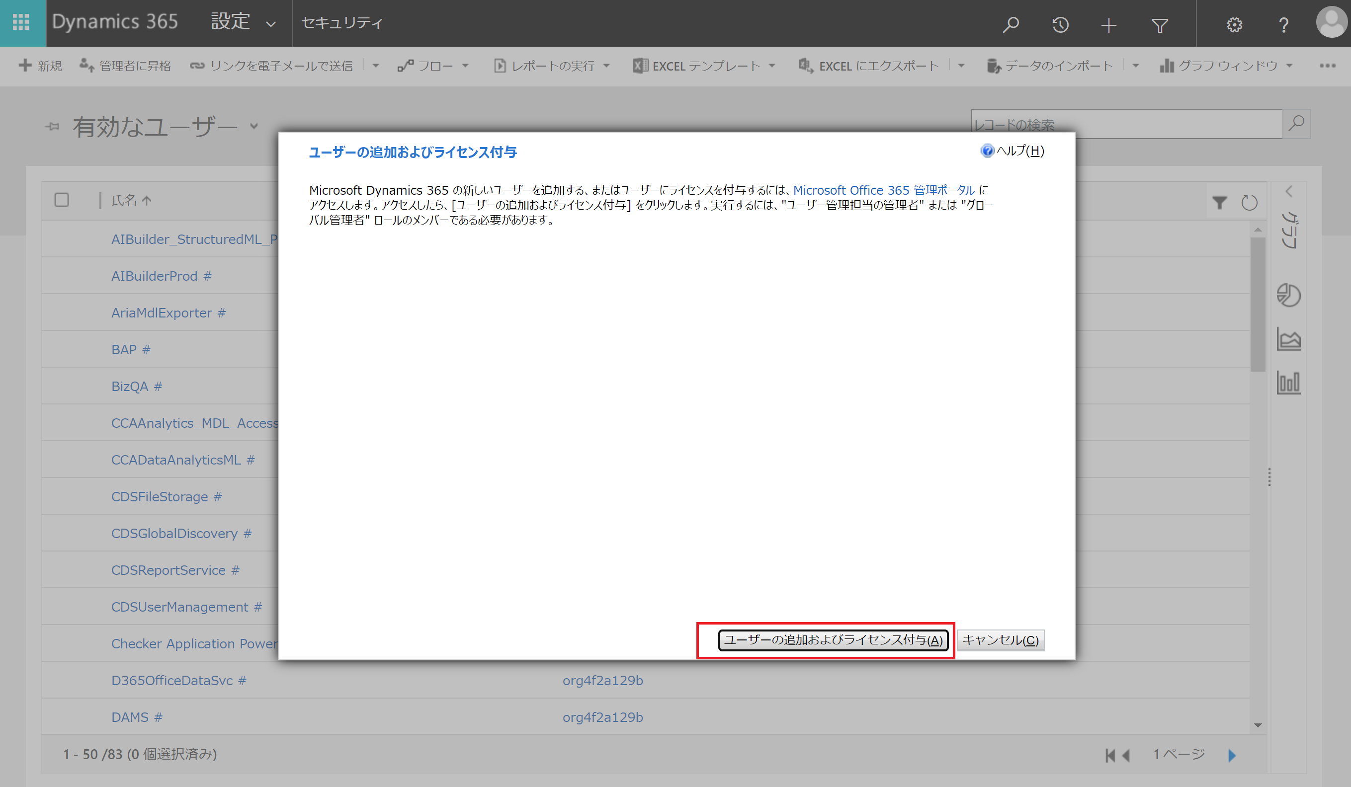Screen dimensions: 1351x787
Task: Click EXCEL にエクスポート command
Action: [868, 66]
